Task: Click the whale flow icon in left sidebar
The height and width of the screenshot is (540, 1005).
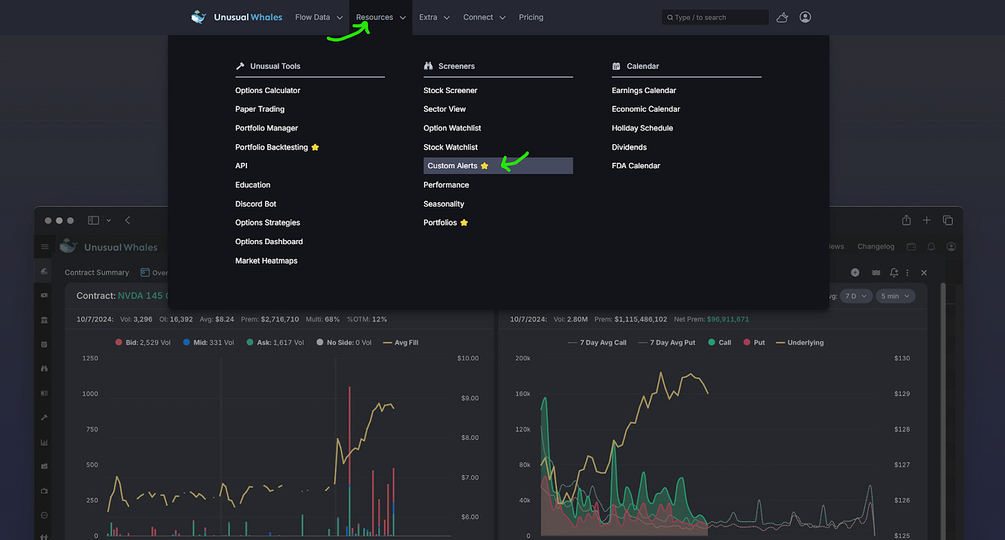Action: (x=45, y=272)
